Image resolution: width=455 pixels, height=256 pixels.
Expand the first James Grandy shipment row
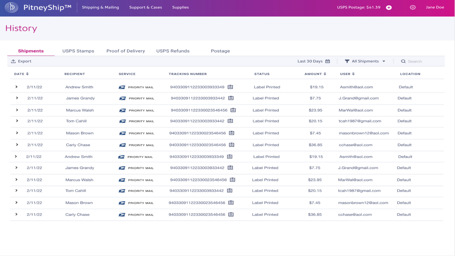17,98
